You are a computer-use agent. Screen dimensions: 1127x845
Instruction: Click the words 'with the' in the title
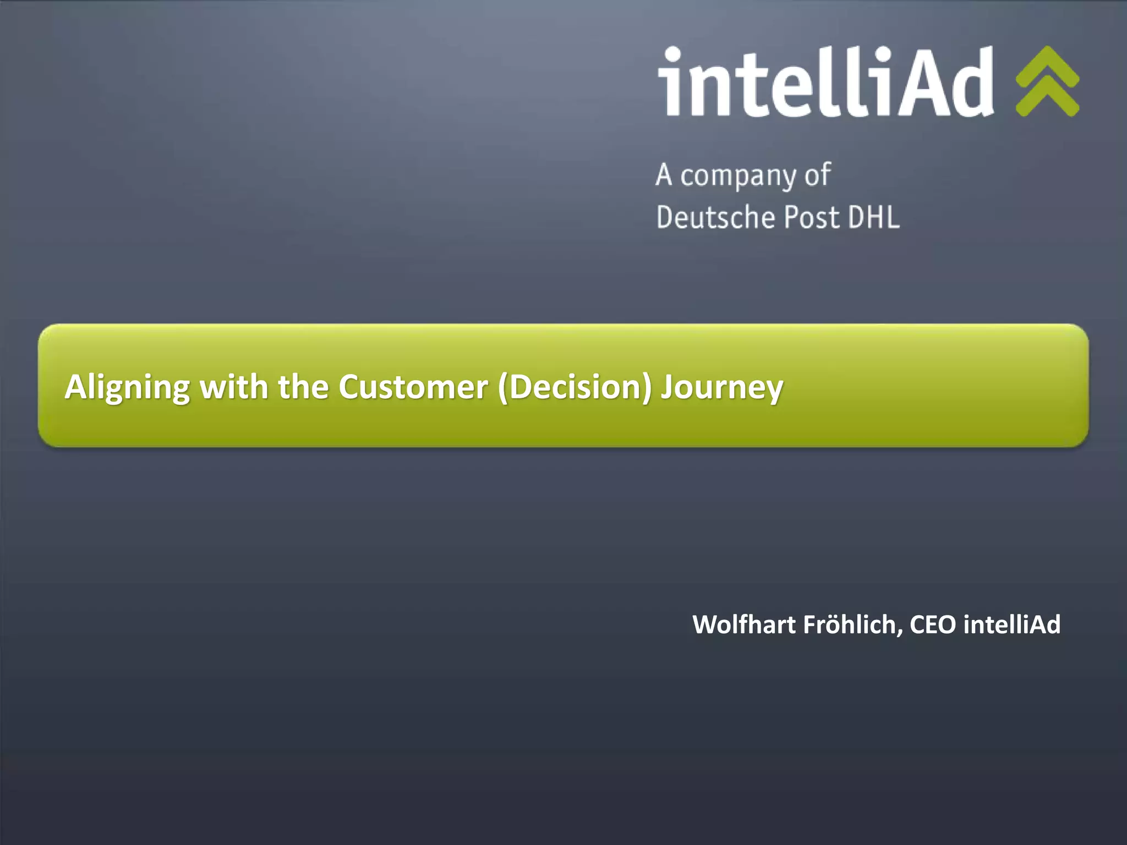pyautogui.click(x=264, y=386)
